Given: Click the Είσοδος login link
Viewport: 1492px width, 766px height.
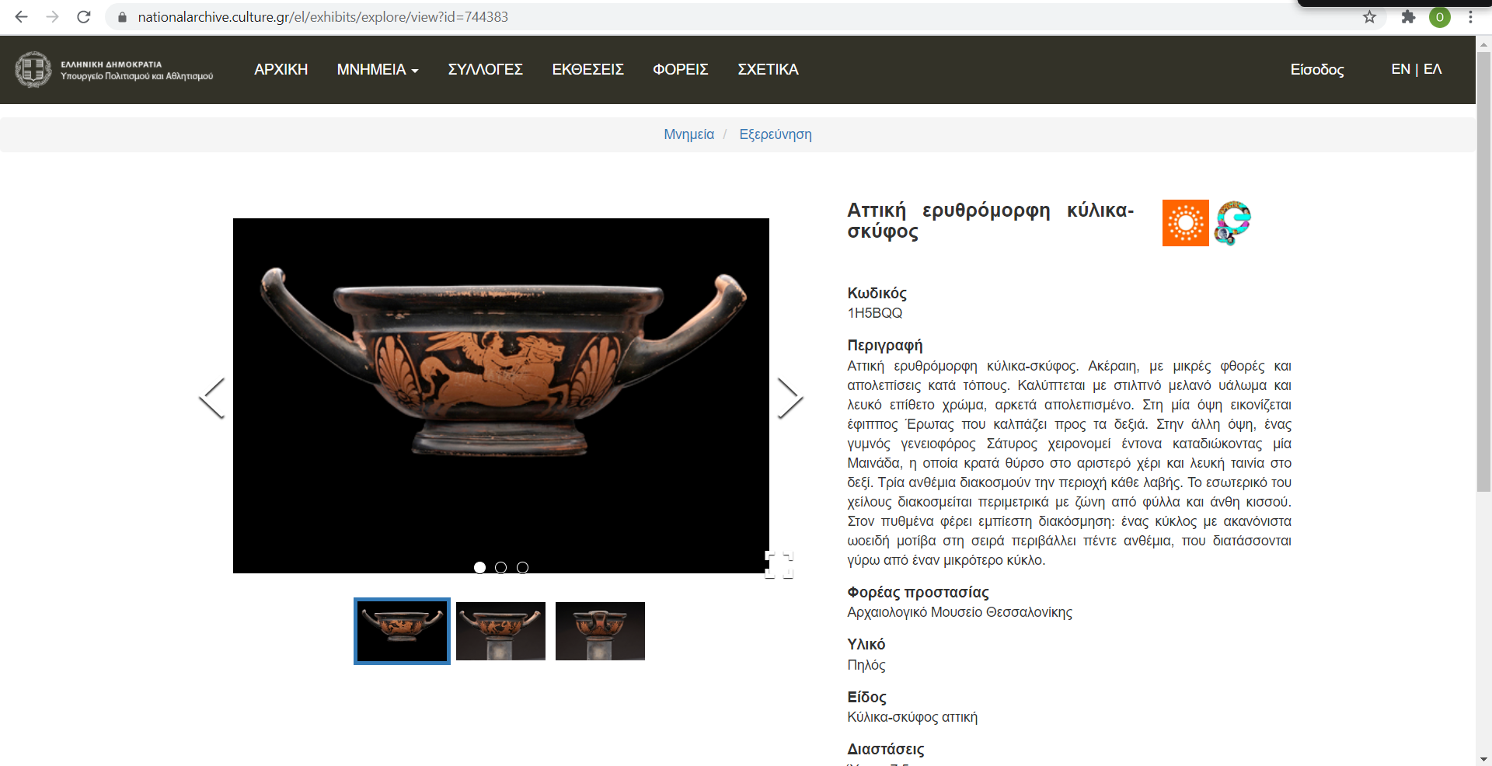Looking at the screenshot, I should [1317, 69].
